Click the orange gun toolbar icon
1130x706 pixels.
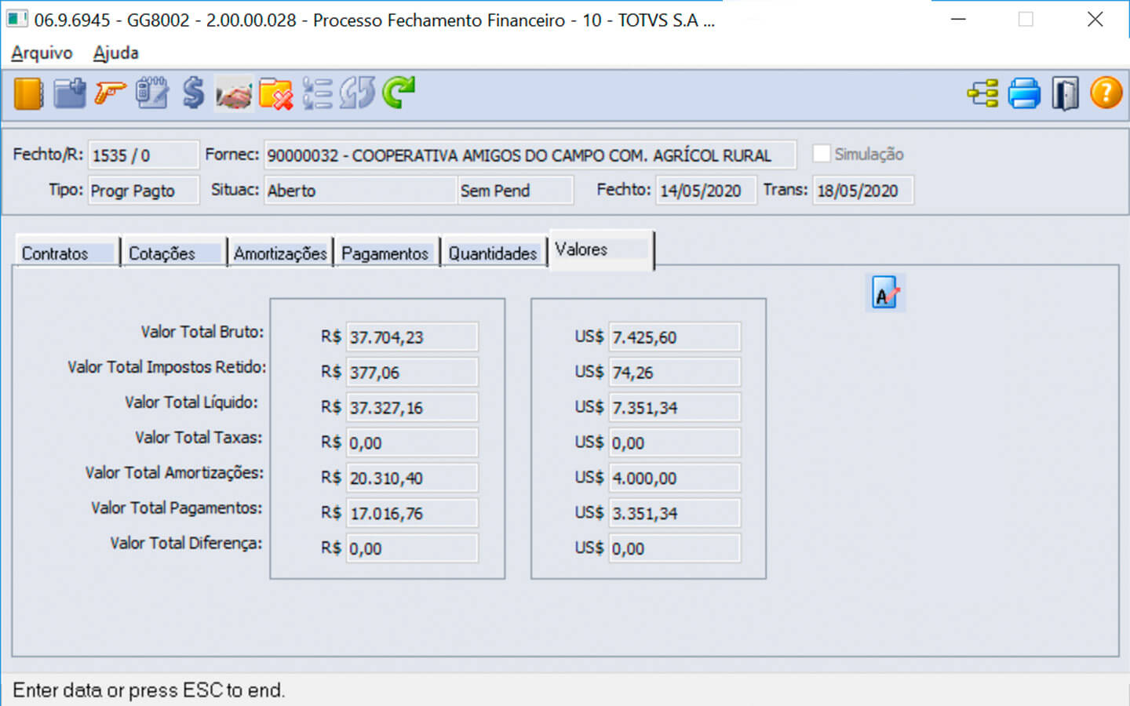pos(110,94)
